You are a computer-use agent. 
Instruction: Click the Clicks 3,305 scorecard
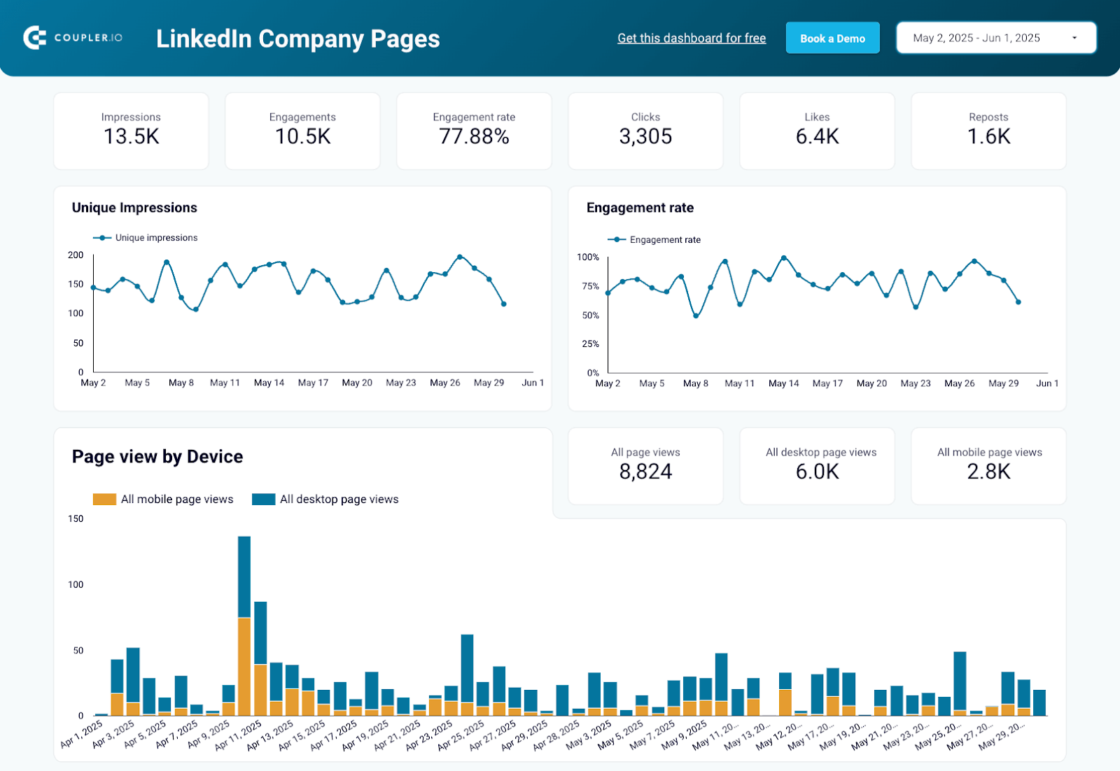(645, 131)
